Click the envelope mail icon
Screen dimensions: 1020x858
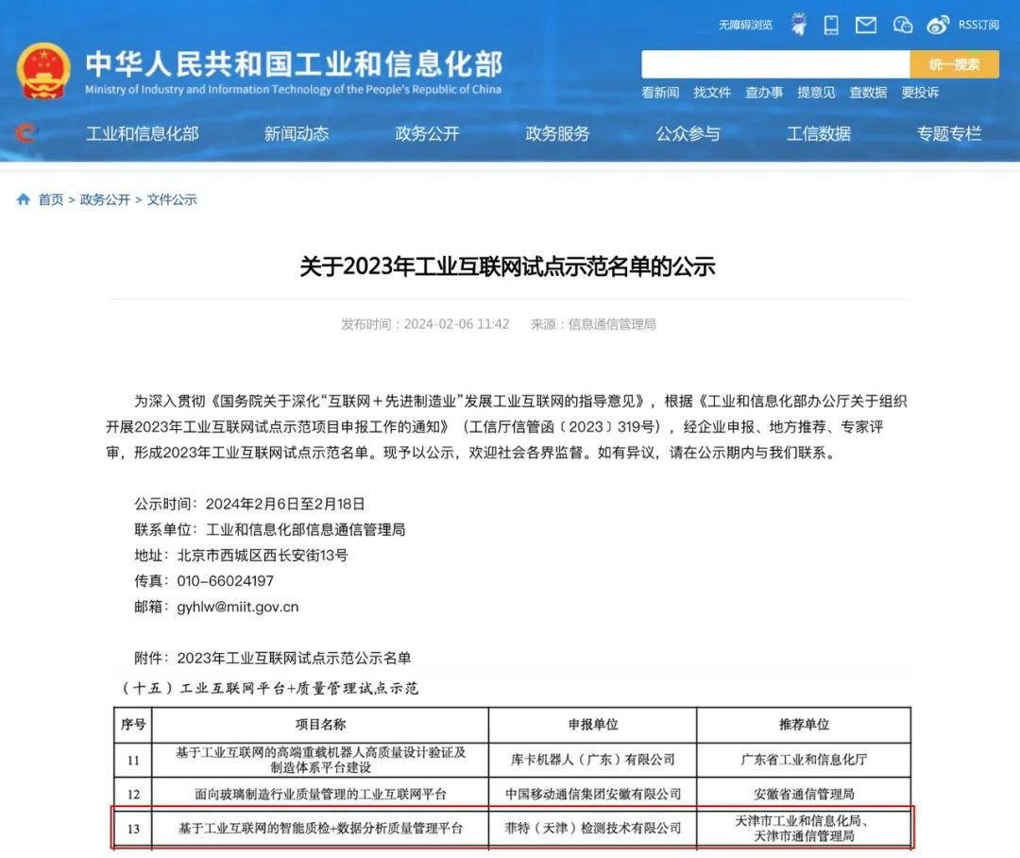(866, 25)
